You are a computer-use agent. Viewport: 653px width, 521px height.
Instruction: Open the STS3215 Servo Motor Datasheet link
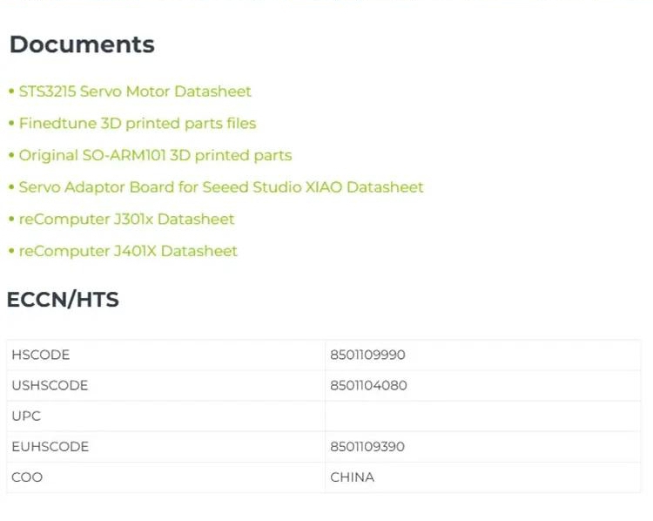pyautogui.click(x=135, y=91)
